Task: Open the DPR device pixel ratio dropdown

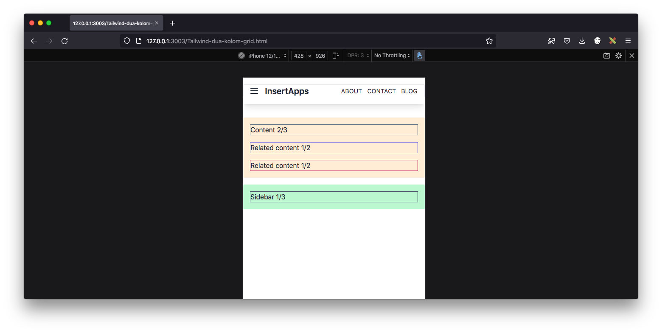Action: [358, 56]
